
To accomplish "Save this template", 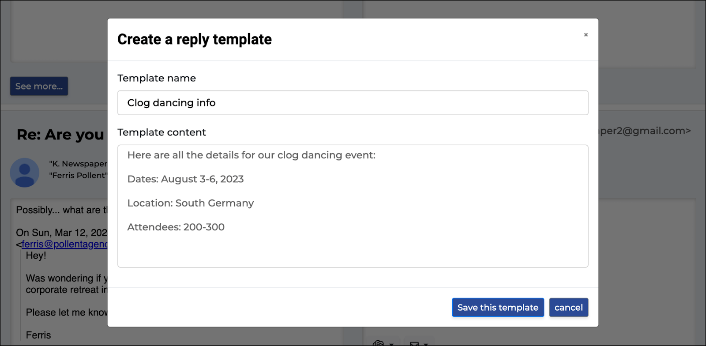I will point(498,308).
